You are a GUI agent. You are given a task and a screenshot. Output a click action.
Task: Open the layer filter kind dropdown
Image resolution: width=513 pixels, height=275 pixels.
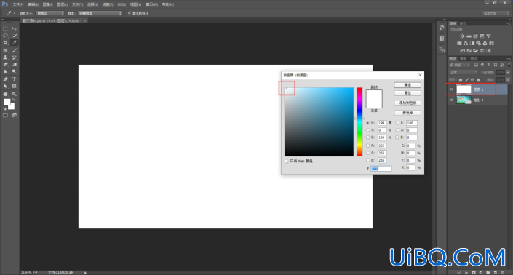[x=460, y=65]
